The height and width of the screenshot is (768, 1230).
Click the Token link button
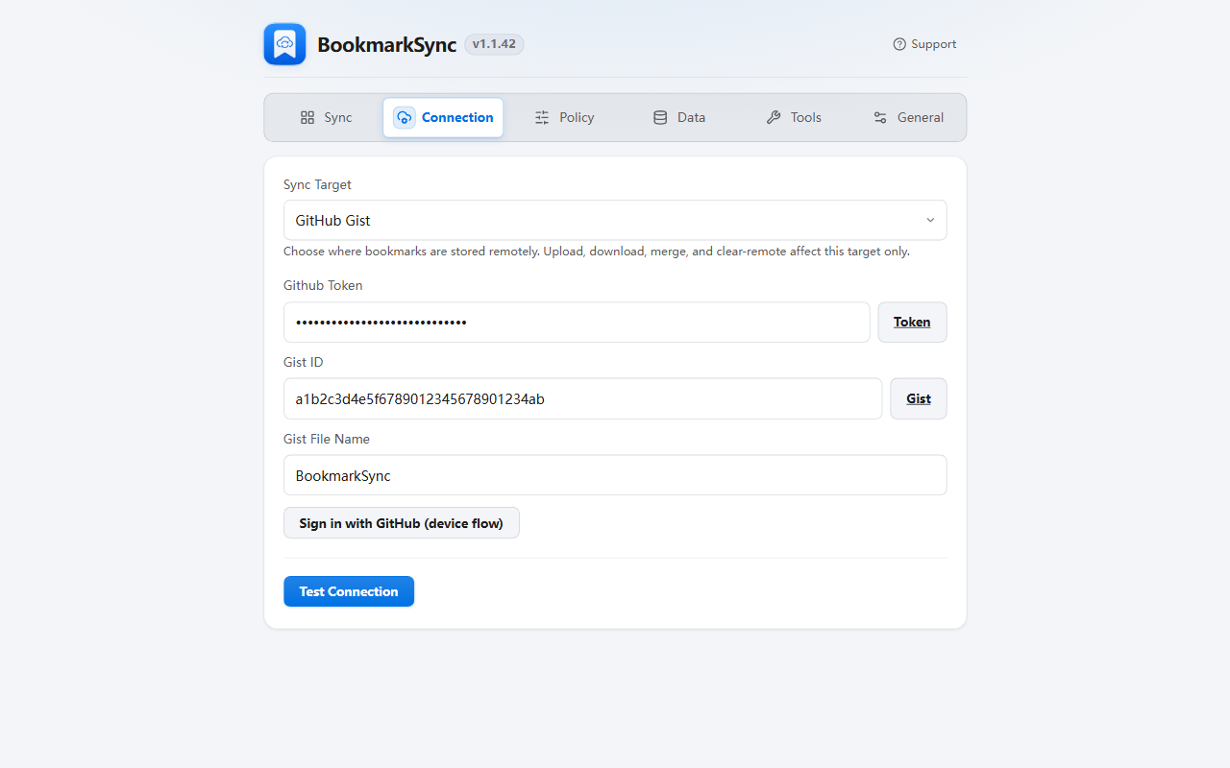912,323
